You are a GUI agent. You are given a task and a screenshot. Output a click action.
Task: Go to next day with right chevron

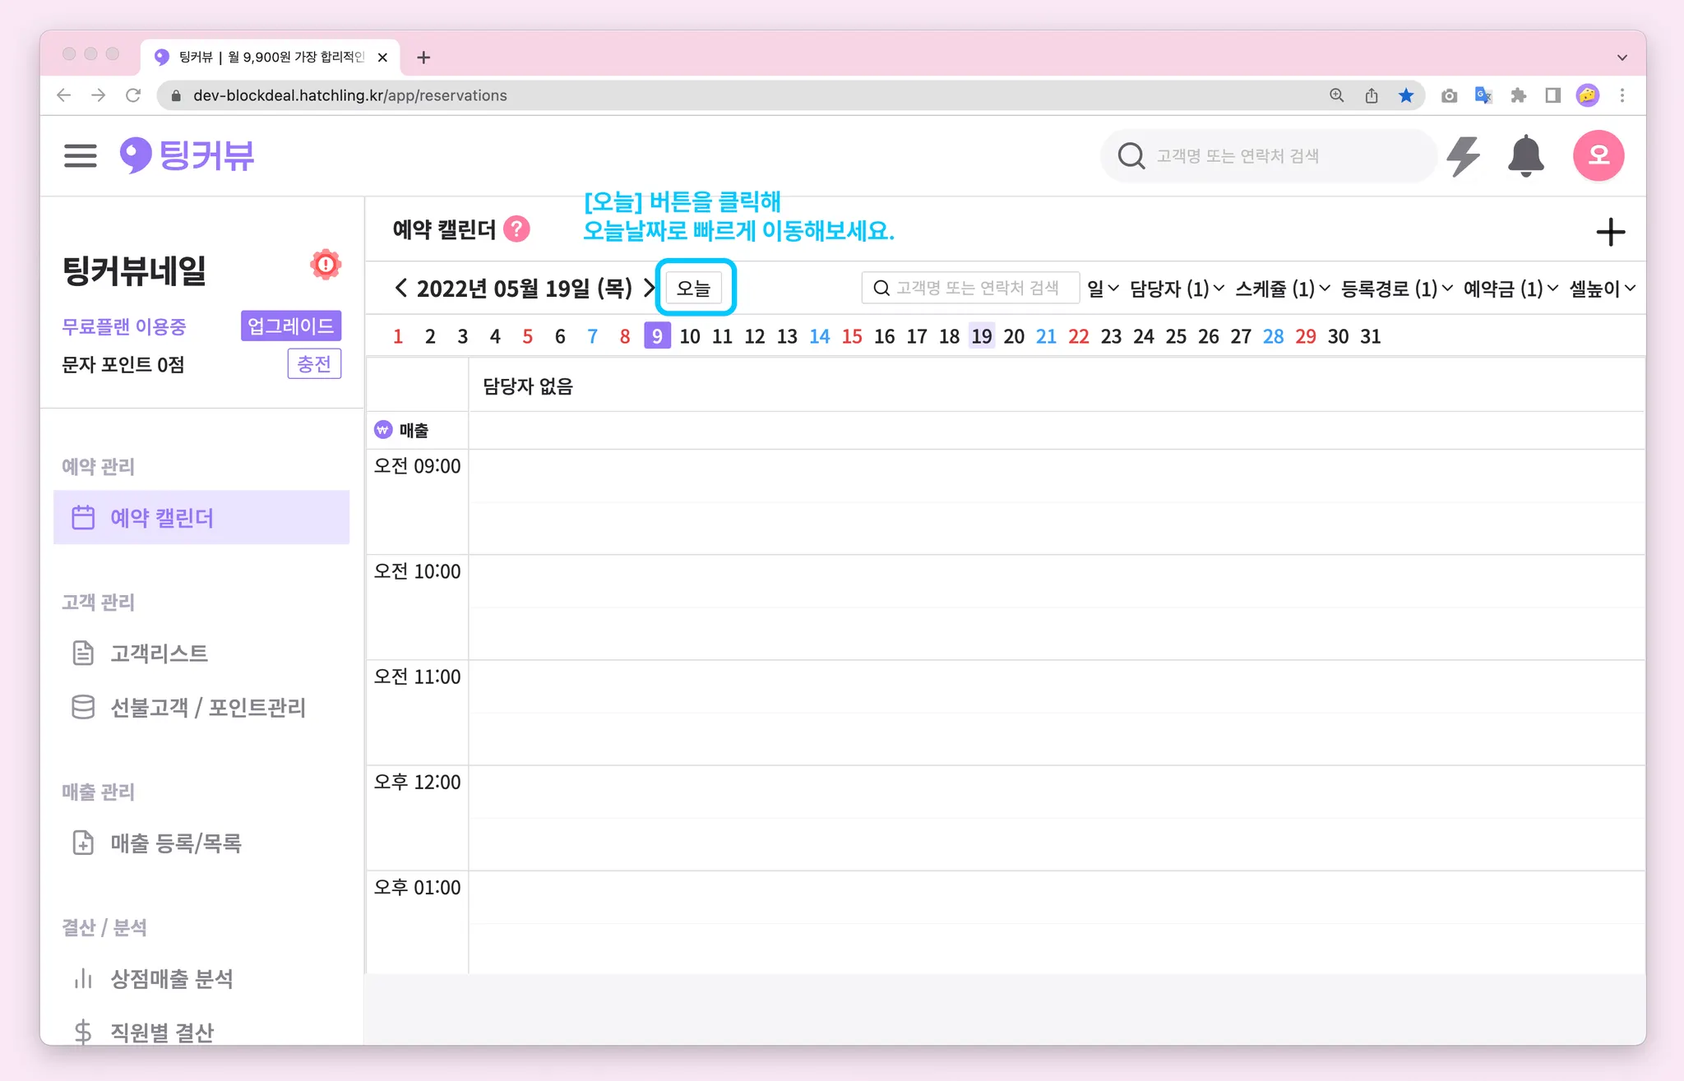pos(649,289)
